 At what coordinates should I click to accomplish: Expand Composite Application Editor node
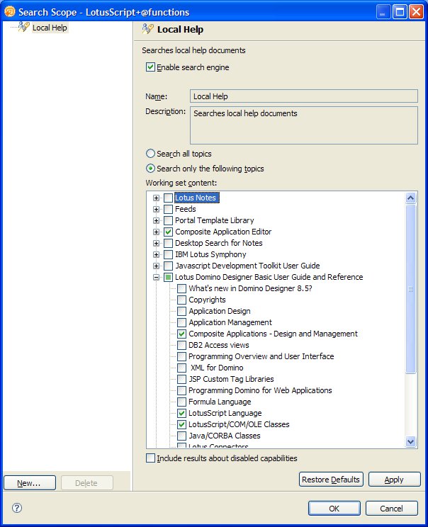[x=156, y=232]
